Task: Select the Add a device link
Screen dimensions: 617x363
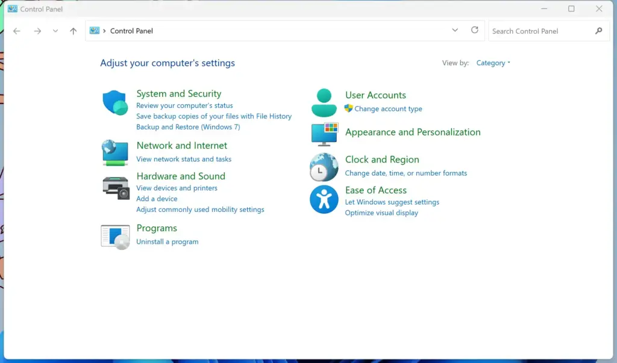Action: click(x=157, y=199)
